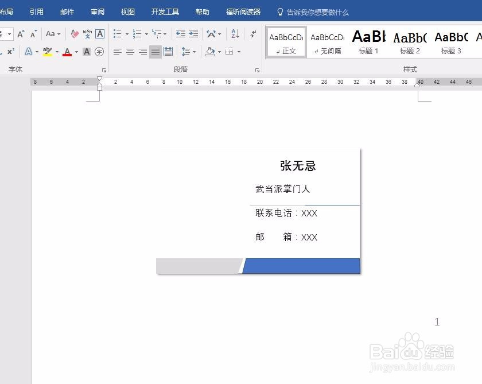Viewport: 482px width, 384px height.
Task: Open the font color dropdown arrow
Action: pos(76,52)
